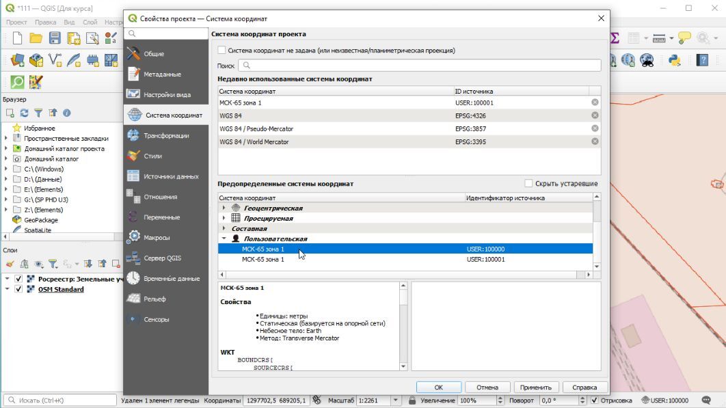Remove WGS 84 / Pseudo-Mercator from recent list

595,128
